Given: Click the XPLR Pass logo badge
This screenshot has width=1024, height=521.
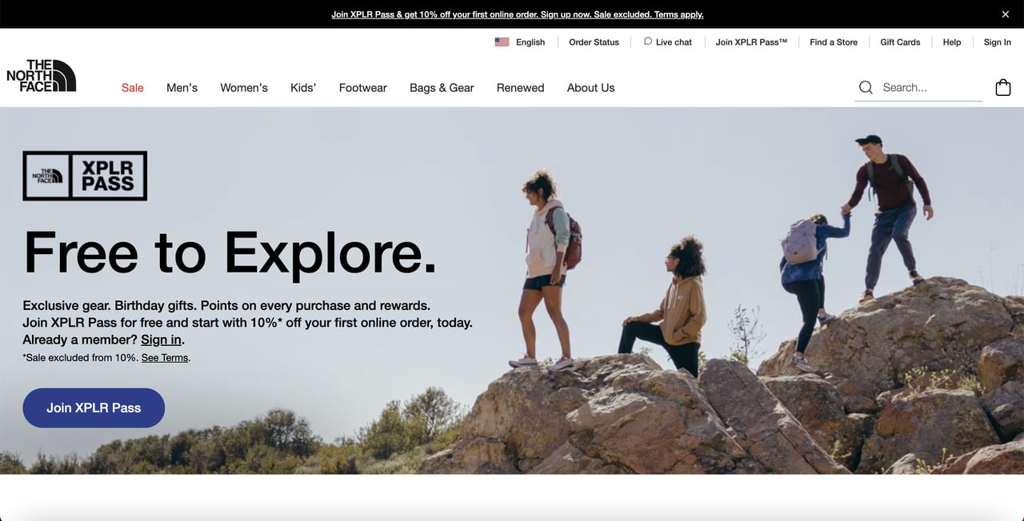Looking at the screenshot, I should pos(85,176).
